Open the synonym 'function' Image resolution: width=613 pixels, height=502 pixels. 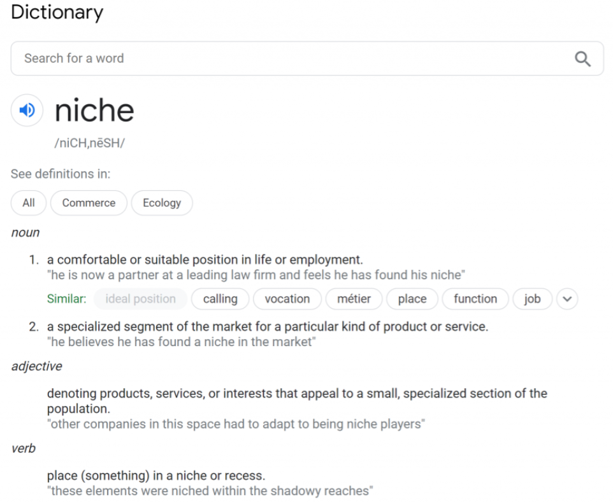475,299
